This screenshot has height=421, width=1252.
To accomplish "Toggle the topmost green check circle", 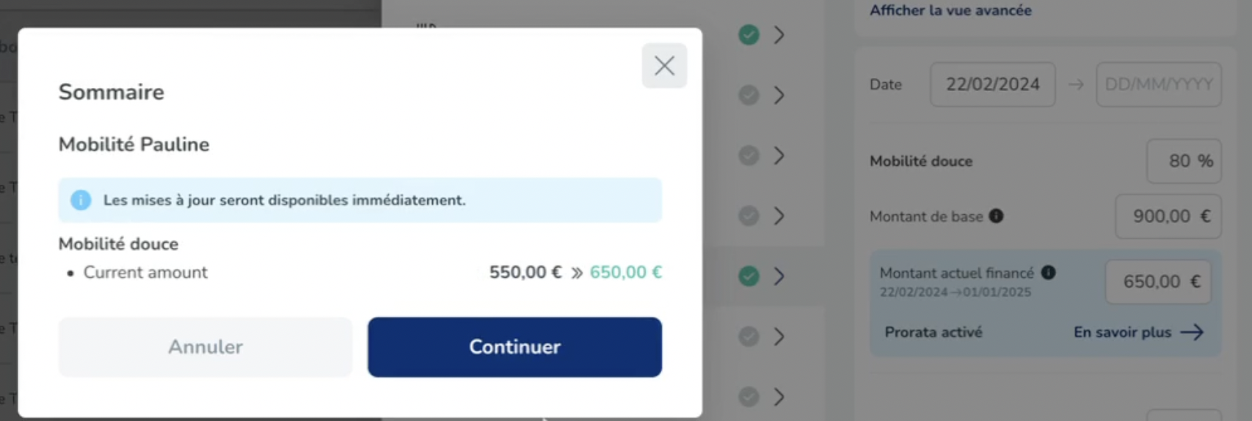I will pyautogui.click(x=749, y=34).
